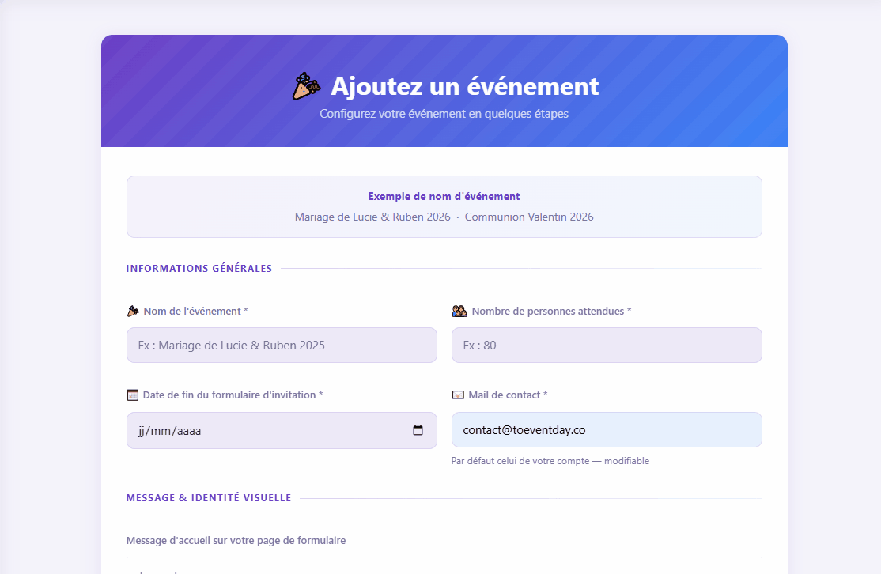The image size is (881, 574).
Task: Click the welcome message text area
Action: click(444, 568)
